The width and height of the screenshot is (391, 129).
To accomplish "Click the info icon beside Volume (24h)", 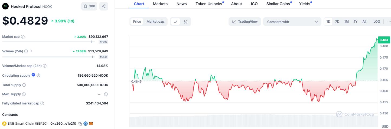I will pyautogui.click(x=26, y=51).
